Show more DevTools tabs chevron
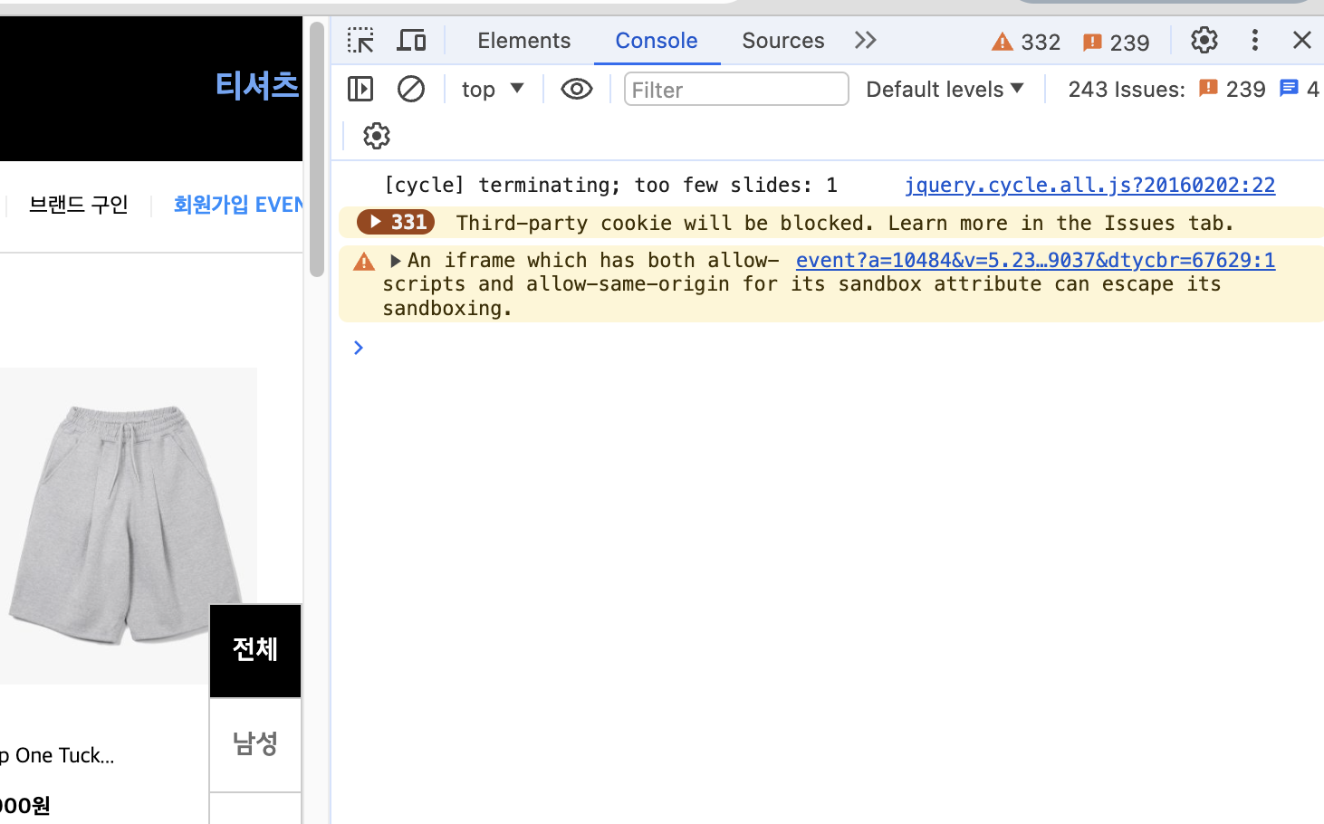Image resolution: width=1324 pixels, height=824 pixels. point(866,40)
